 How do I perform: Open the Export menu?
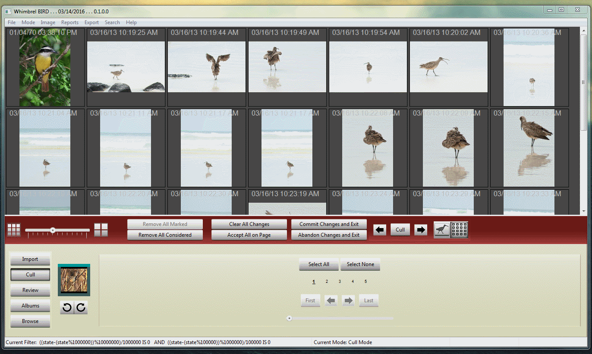tap(91, 22)
